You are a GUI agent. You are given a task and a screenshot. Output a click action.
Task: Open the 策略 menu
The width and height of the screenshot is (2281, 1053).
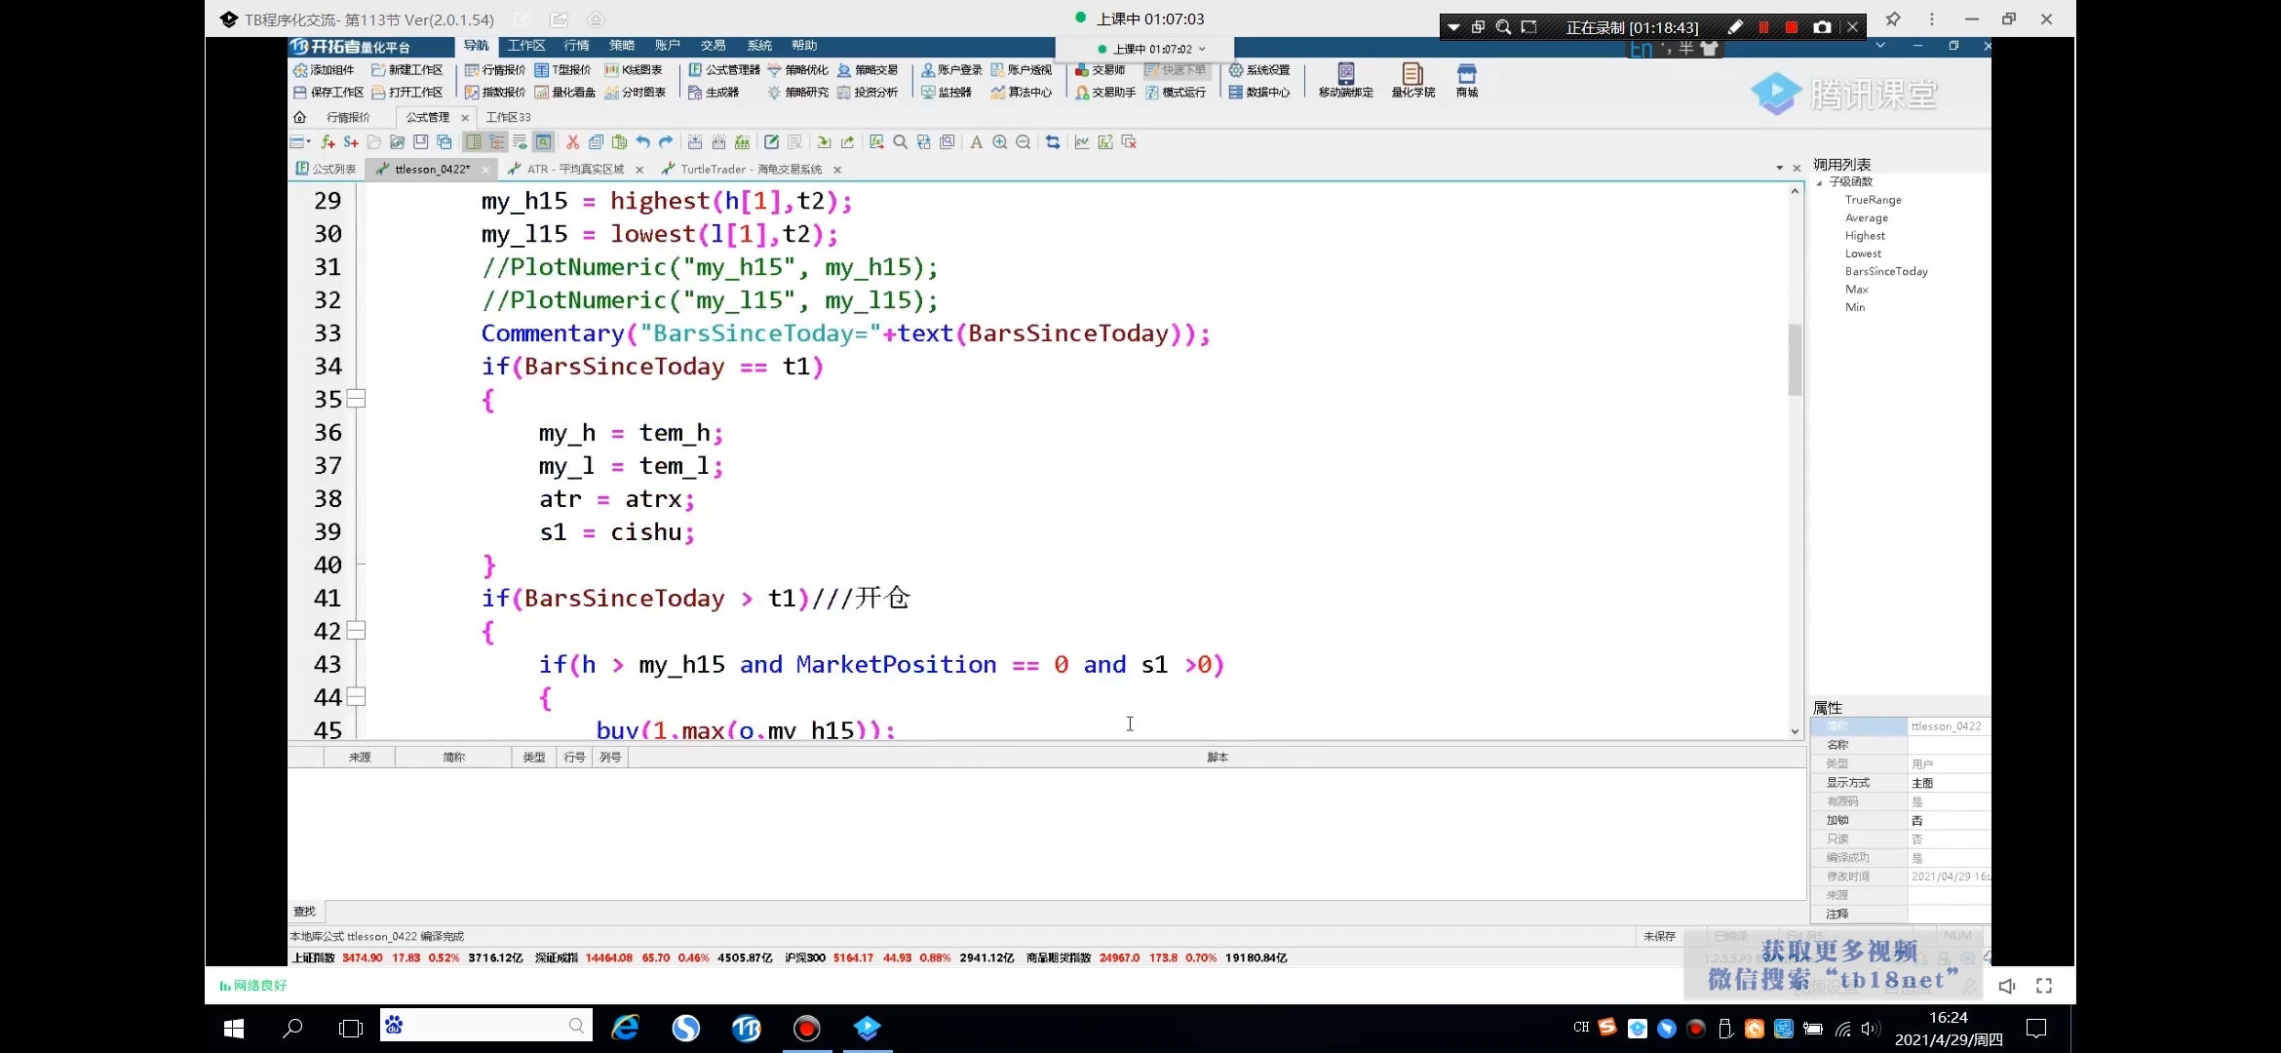pyautogui.click(x=621, y=46)
